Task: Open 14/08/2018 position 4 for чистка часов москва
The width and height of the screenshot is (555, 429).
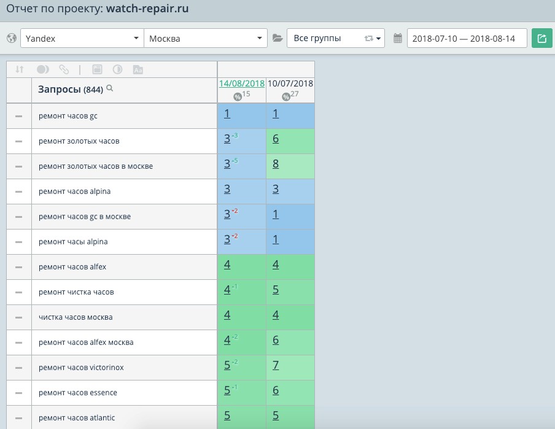Action: tap(227, 315)
